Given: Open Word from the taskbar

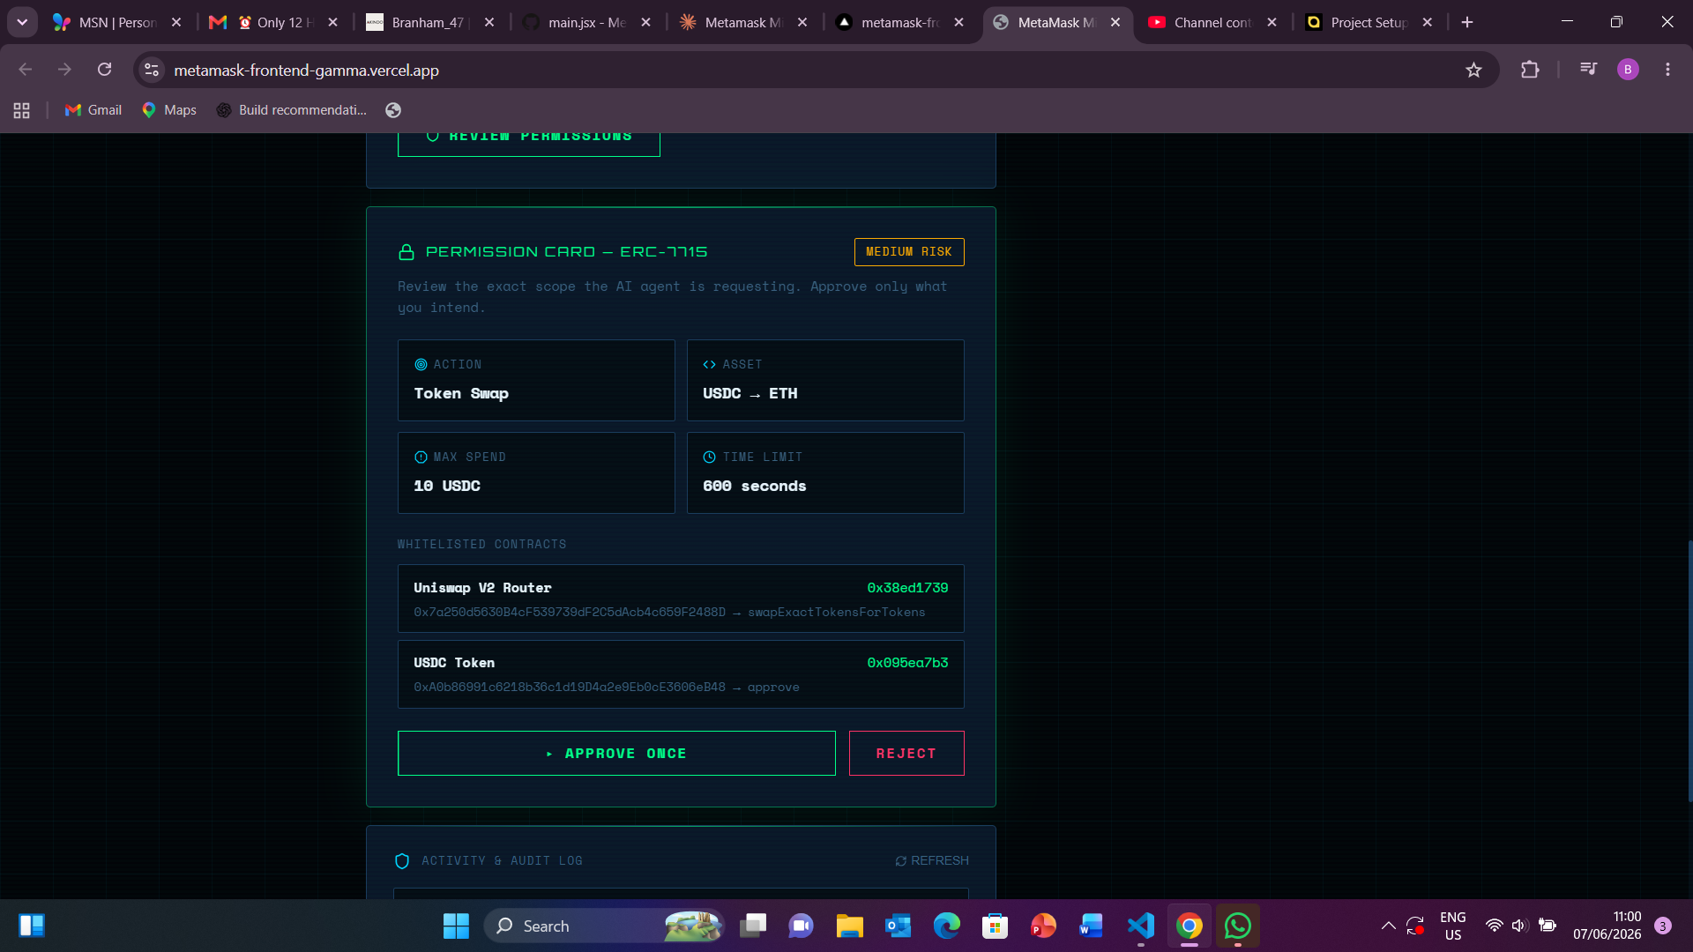Looking at the screenshot, I should (x=1092, y=926).
